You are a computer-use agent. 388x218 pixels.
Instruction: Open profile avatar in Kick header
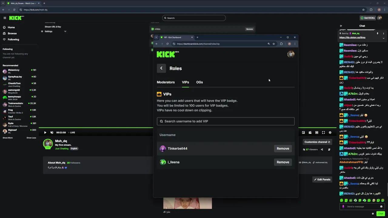coord(380,18)
